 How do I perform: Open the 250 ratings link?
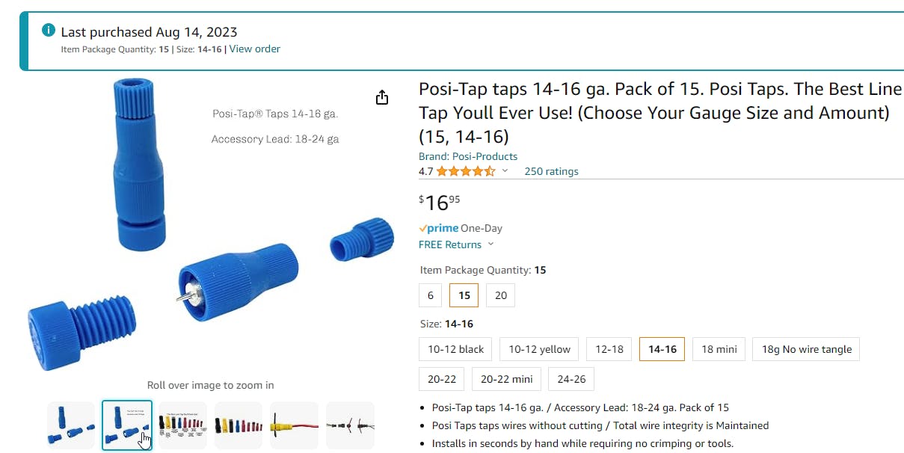click(x=551, y=171)
